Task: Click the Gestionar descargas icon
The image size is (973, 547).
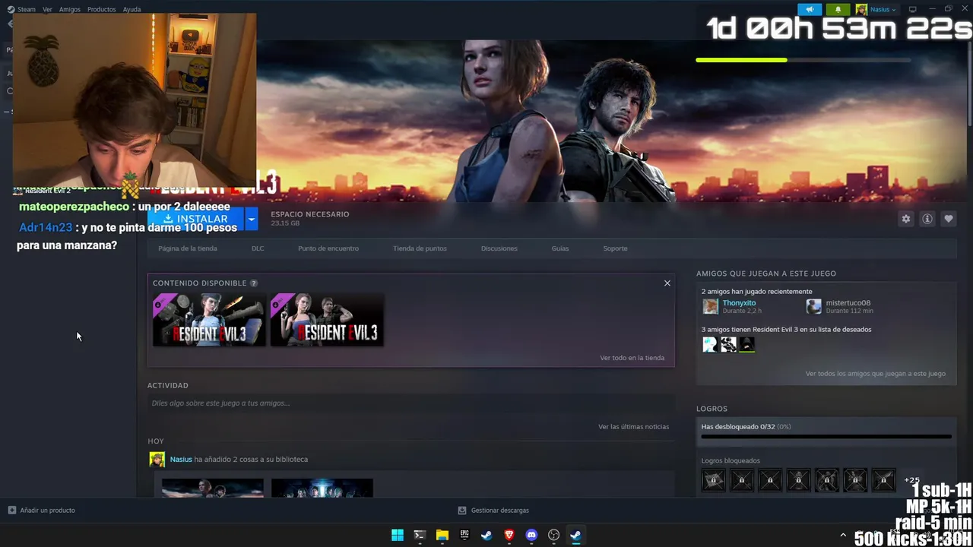Action: point(462,511)
